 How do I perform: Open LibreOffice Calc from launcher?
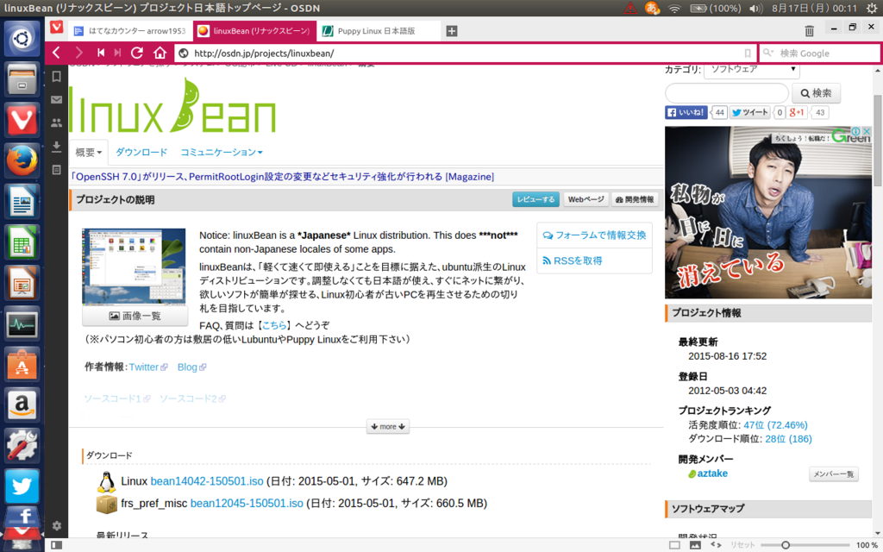click(x=22, y=242)
